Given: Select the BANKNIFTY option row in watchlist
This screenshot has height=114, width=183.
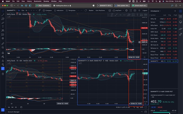Looking at the screenshot, I should pyautogui.click(x=164, y=61).
